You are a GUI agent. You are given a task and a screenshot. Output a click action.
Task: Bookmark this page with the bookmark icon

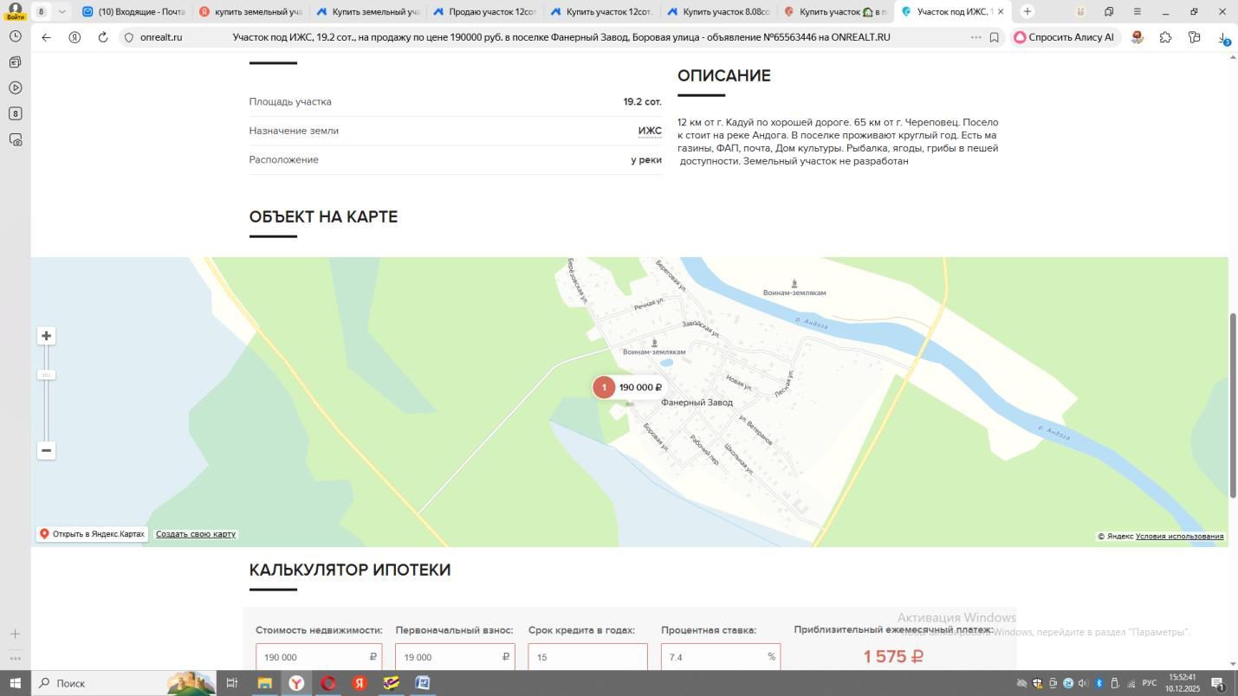coord(994,37)
